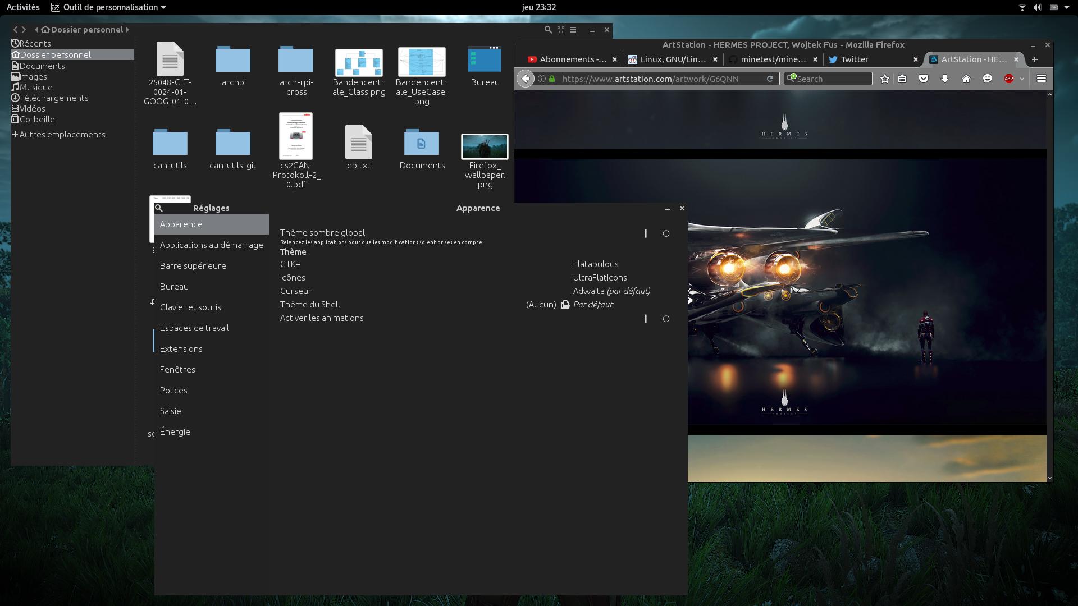This screenshot has width=1078, height=606.
Task: Expand the top bar system menu arrow
Action: [1067, 7]
